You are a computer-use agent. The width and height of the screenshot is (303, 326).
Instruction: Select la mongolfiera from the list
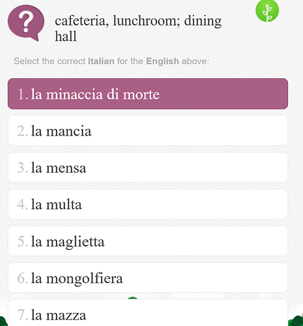pyautogui.click(x=148, y=278)
